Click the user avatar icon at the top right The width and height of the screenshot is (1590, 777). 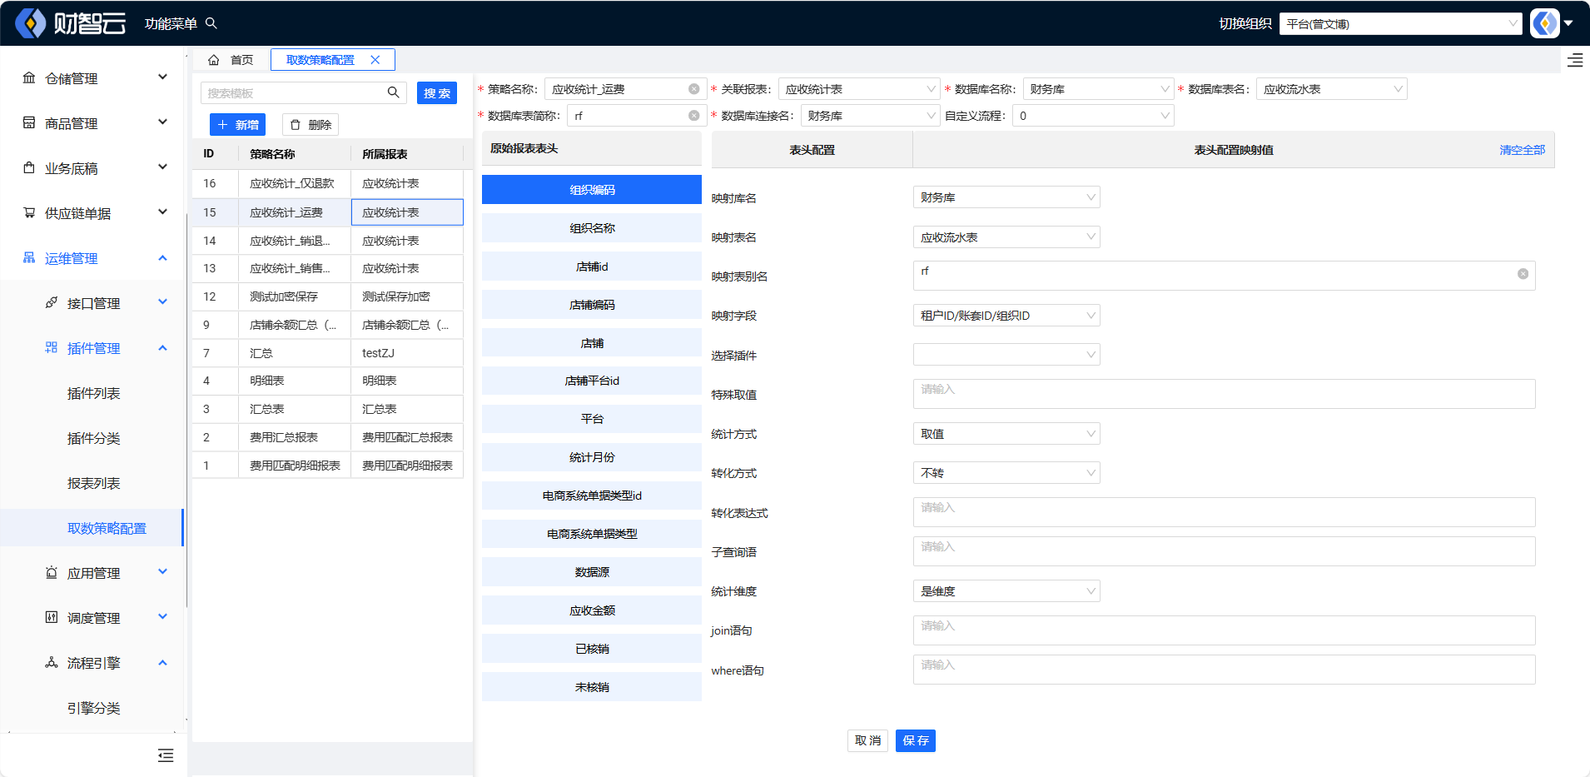point(1545,23)
